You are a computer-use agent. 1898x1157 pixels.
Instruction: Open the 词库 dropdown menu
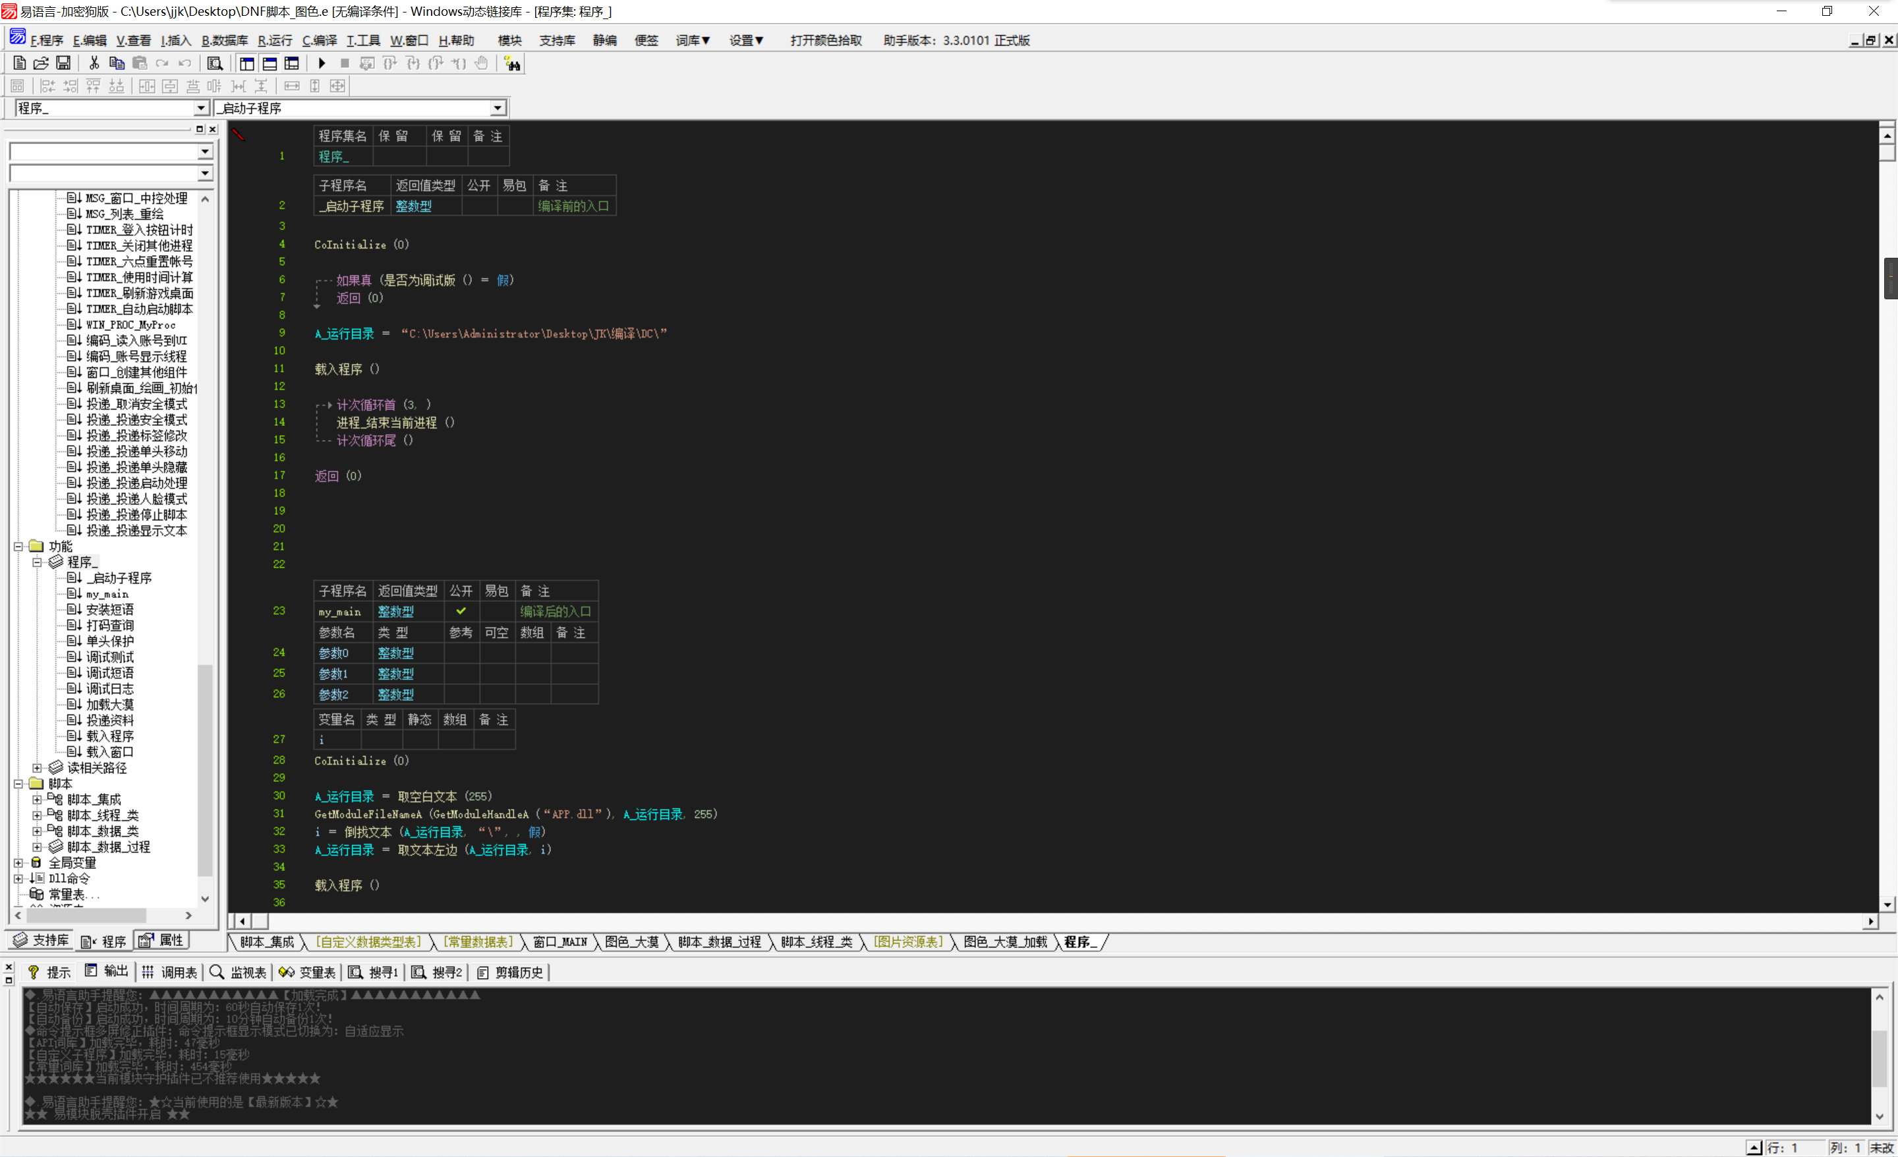tap(693, 40)
